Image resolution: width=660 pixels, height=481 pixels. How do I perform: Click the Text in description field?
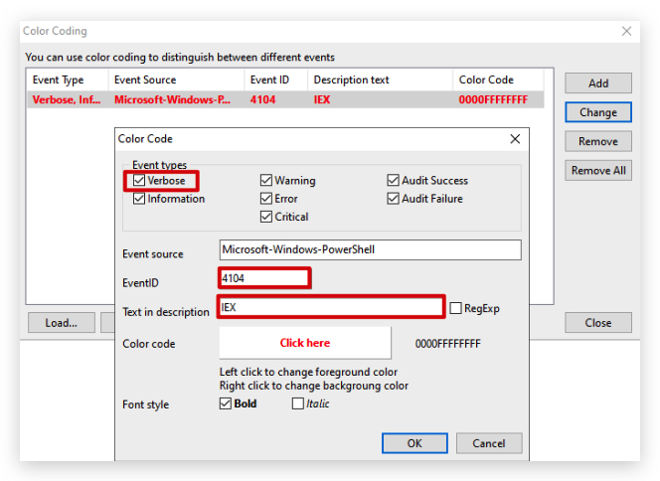tap(331, 307)
